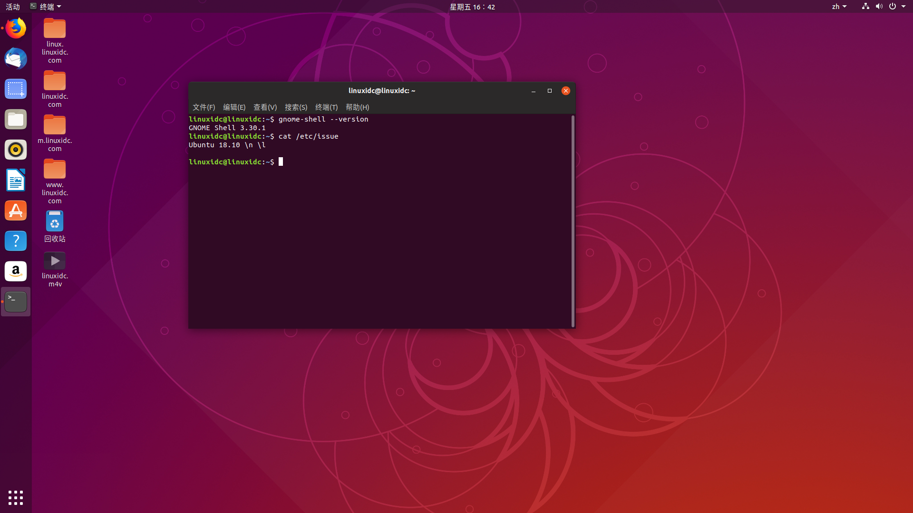913x513 pixels.
Task: Open Ubuntu Software center
Action: [x=16, y=211]
